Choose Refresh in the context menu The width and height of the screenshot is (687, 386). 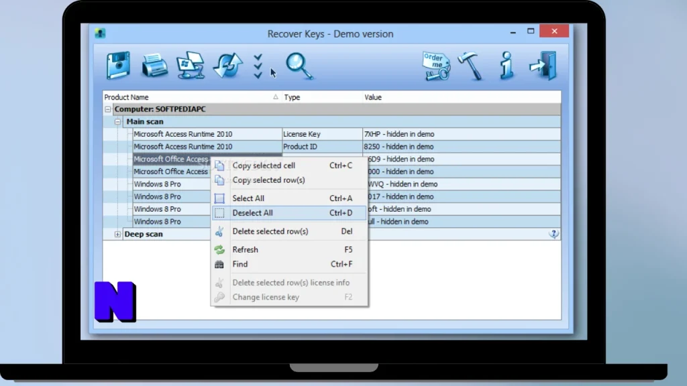tap(288, 249)
